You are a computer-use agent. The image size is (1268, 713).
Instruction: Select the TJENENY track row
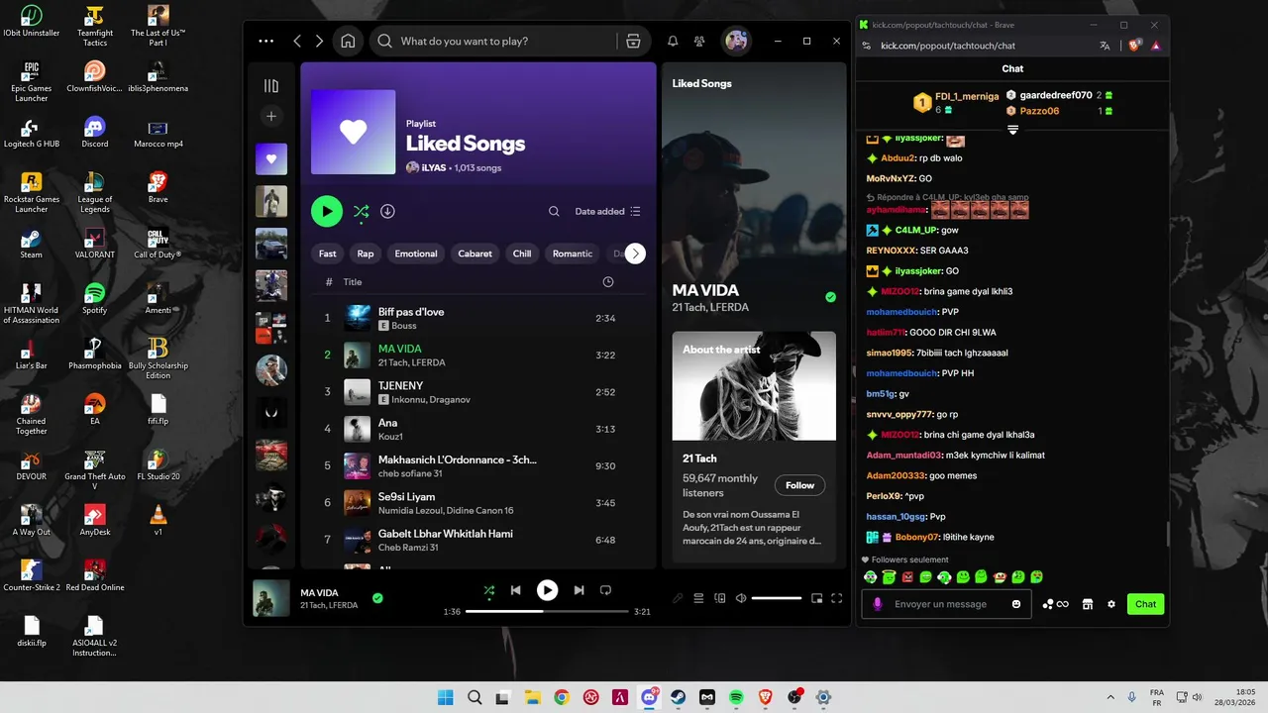(479, 392)
